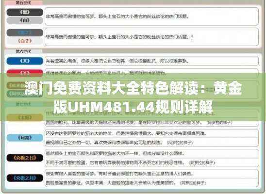
Task: Select the 第六世代 generation header
Action: (23, 51)
